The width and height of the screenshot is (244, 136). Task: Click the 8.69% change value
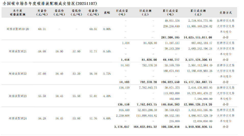pos(107,118)
